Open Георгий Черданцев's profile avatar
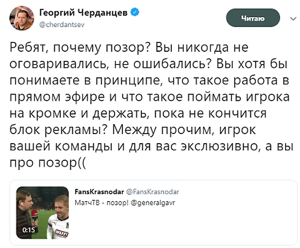The height and width of the screenshot is (248, 300). click(21, 18)
